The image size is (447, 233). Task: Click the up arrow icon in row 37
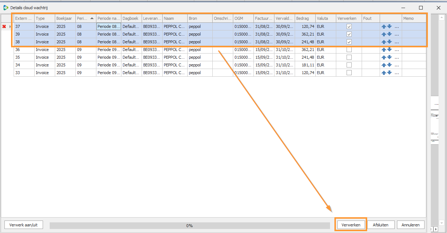pyautogui.click(x=384, y=26)
